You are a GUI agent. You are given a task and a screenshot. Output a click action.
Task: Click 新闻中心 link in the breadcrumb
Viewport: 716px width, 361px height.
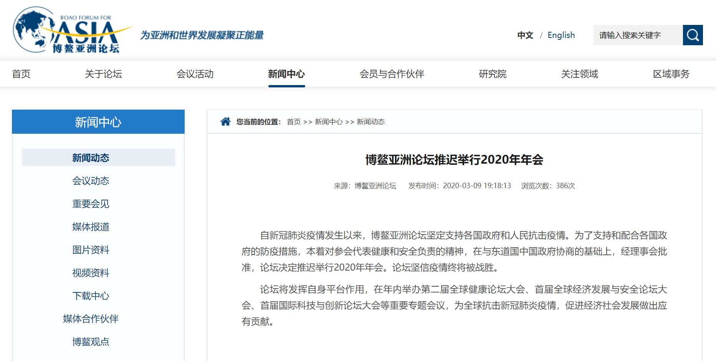point(329,122)
